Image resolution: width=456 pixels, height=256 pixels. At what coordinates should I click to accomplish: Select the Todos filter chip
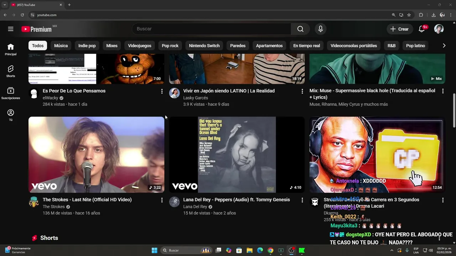coord(38,46)
